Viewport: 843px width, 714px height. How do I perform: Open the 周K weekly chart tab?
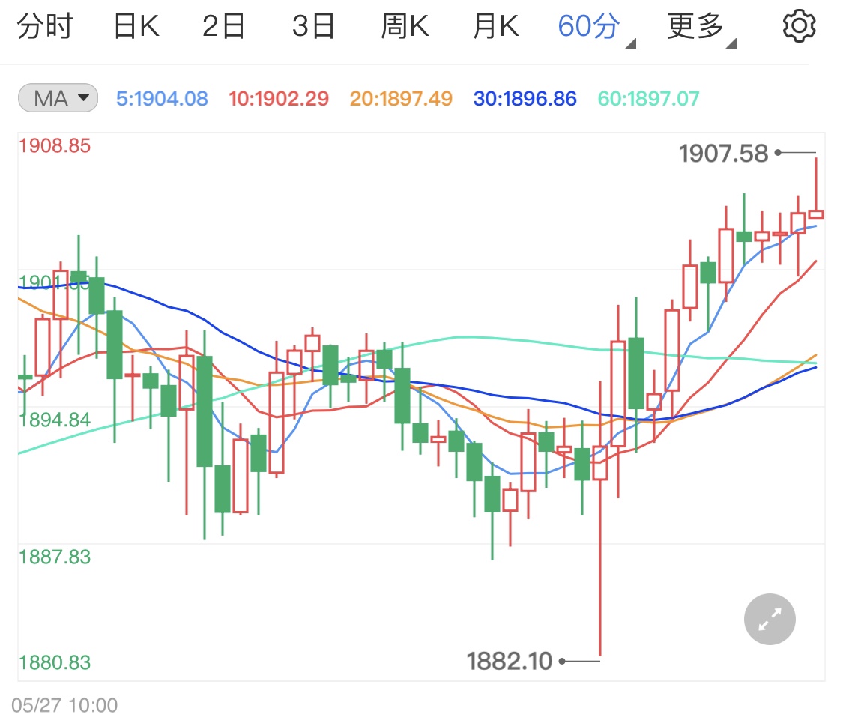(x=405, y=25)
